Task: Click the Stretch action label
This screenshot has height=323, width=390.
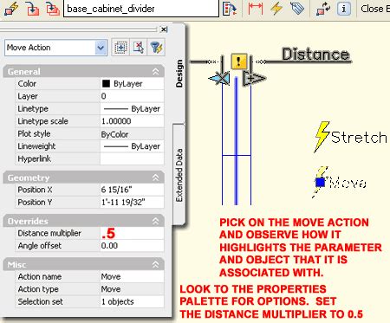Action: click(x=359, y=138)
